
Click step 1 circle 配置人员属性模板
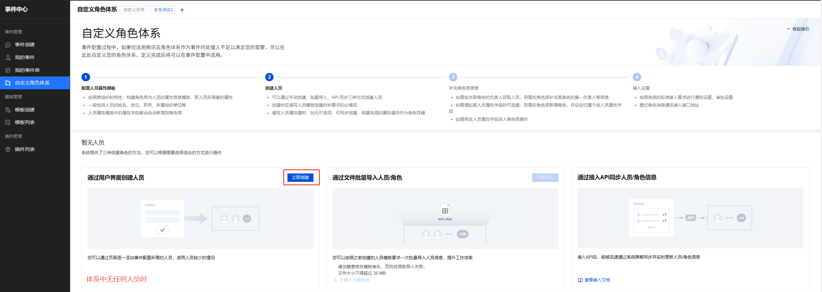(x=86, y=77)
